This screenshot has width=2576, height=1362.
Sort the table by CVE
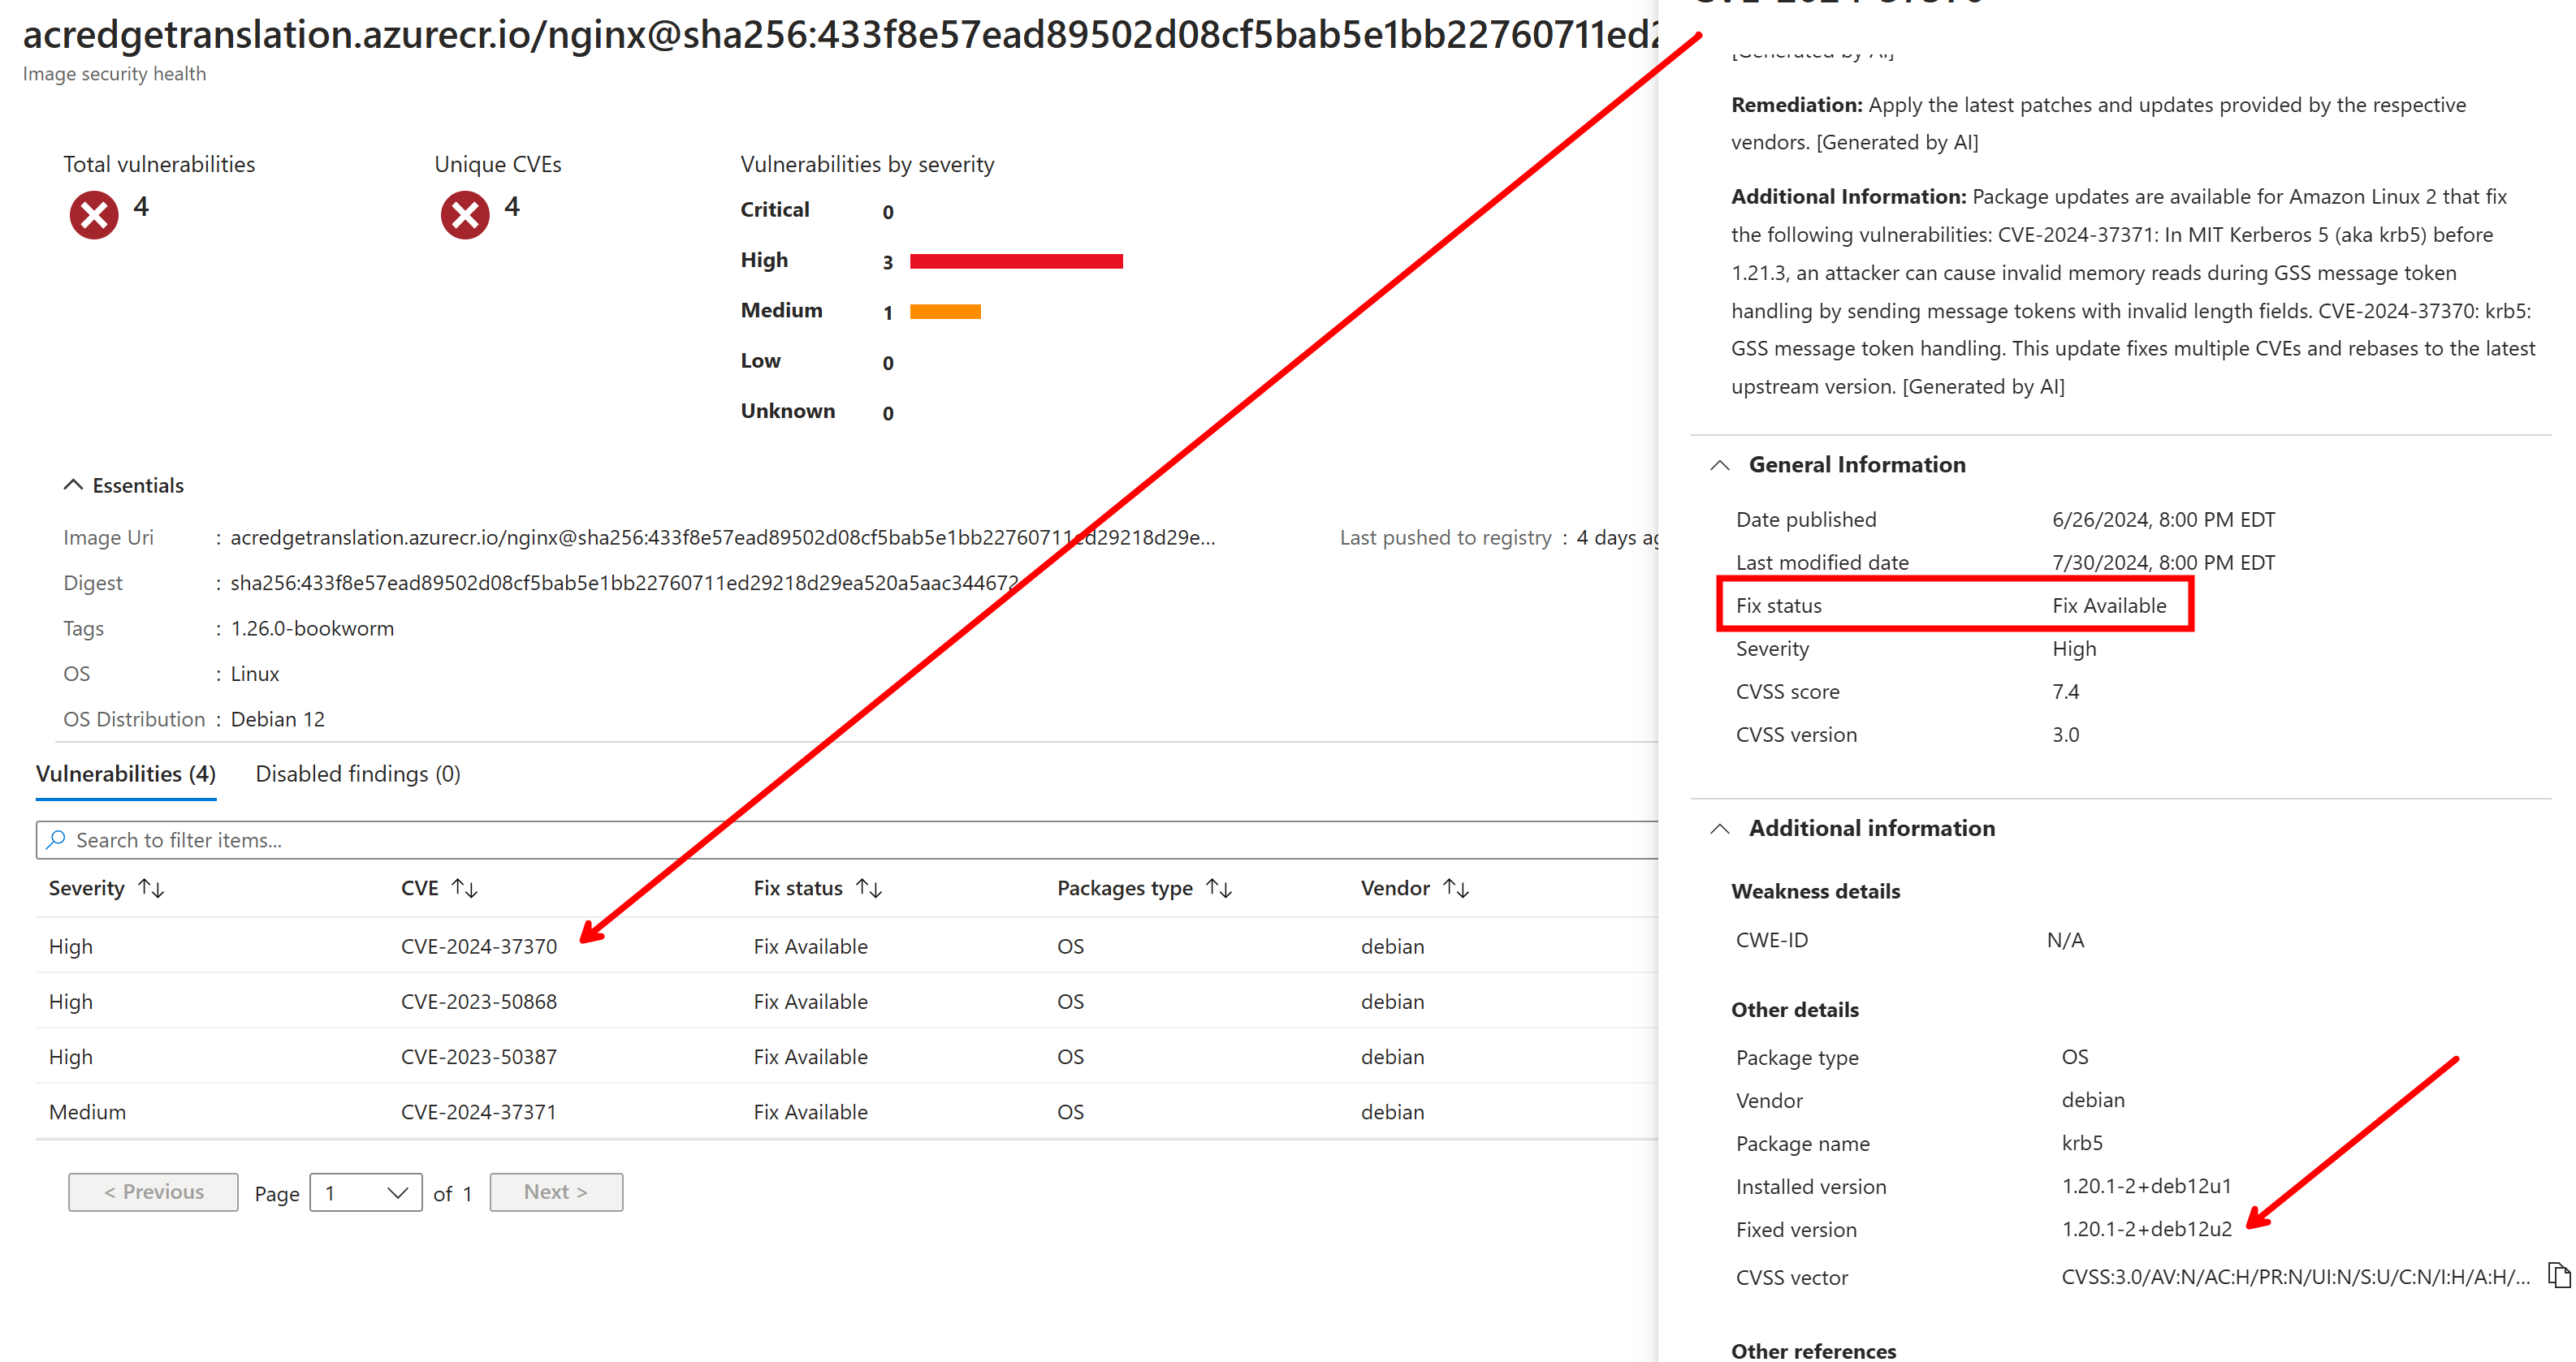[x=464, y=887]
